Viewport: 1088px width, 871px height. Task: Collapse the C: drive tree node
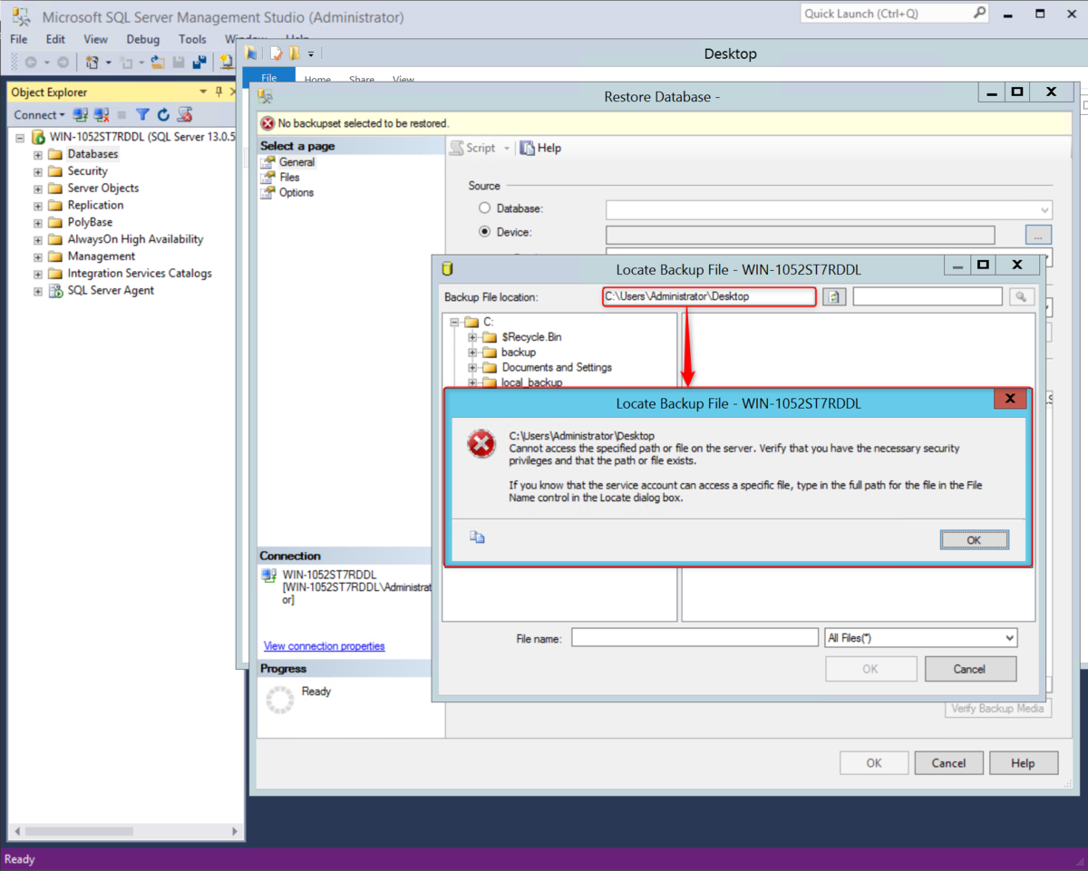click(x=455, y=322)
